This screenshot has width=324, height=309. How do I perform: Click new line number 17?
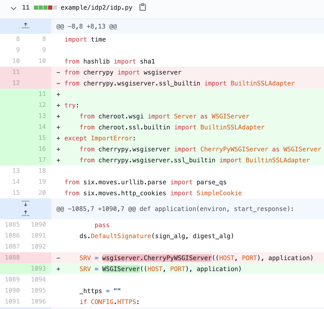click(42, 160)
